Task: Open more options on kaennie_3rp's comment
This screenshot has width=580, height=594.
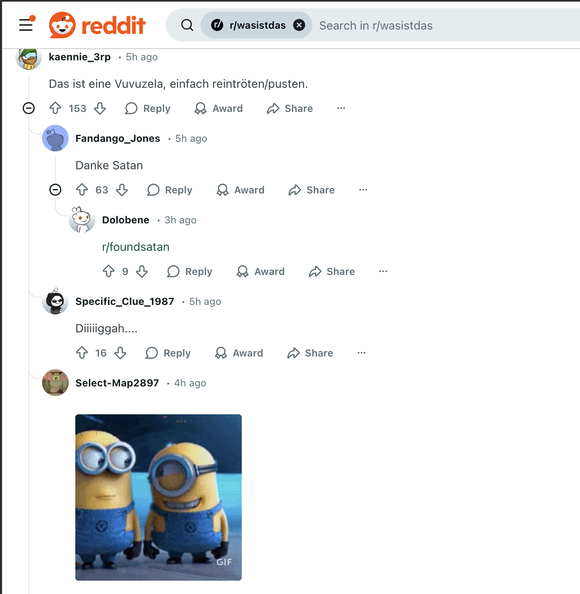Action: pyautogui.click(x=341, y=109)
